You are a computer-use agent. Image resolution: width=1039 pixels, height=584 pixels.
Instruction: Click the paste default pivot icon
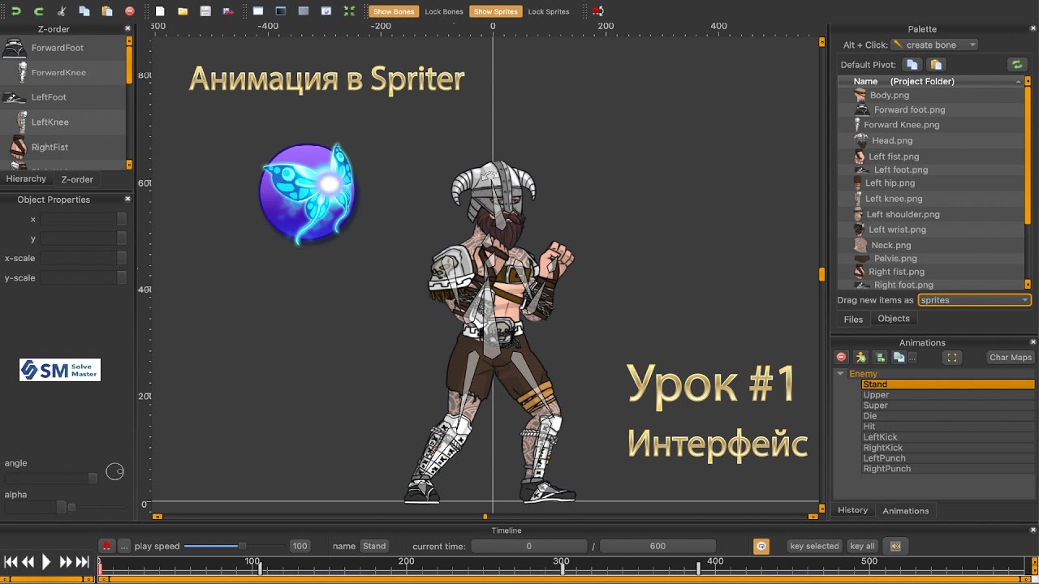pos(936,65)
